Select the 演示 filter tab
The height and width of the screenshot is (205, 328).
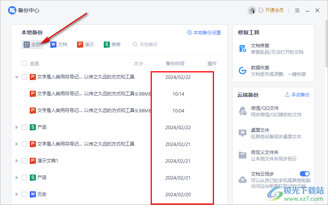tap(85, 45)
